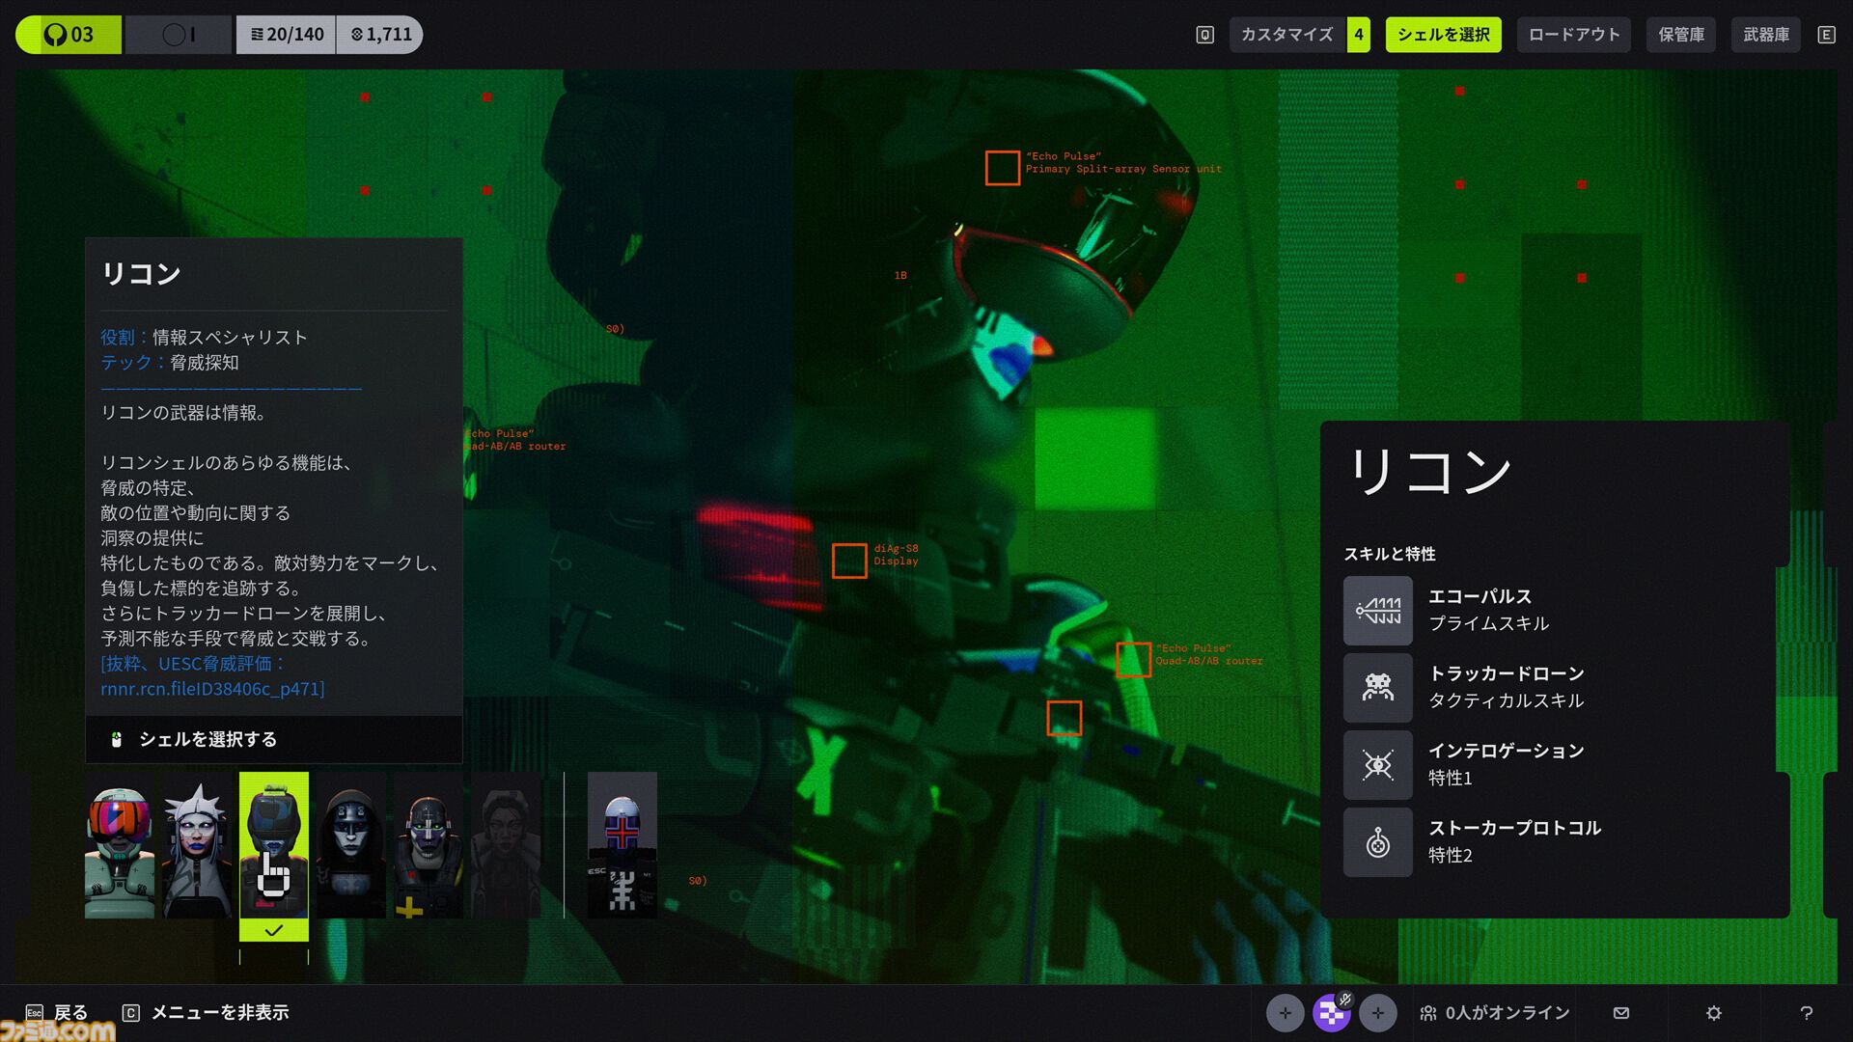Screen dimensions: 1853x1042
Task: Open the カスタマイズ tab
Action: 1286,35
